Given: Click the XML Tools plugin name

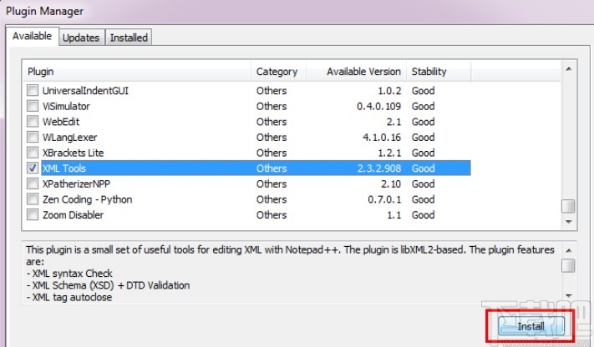Looking at the screenshot, I should coord(64,168).
